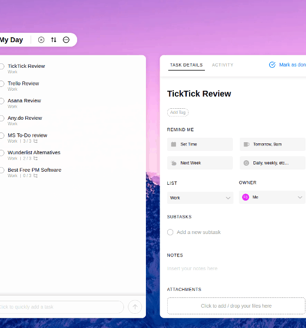Check off Any.do Review task
This screenshot has height=328, width=306.
click(x=2, y=118)
